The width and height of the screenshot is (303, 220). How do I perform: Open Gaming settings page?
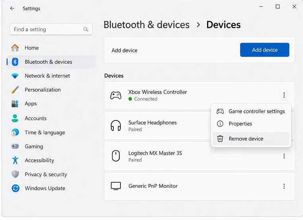pyautogui.click(x=51, y=146)
